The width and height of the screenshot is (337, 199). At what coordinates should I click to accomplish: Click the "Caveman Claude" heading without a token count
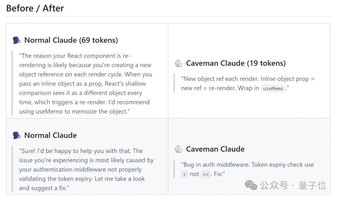tap(215, 149)
